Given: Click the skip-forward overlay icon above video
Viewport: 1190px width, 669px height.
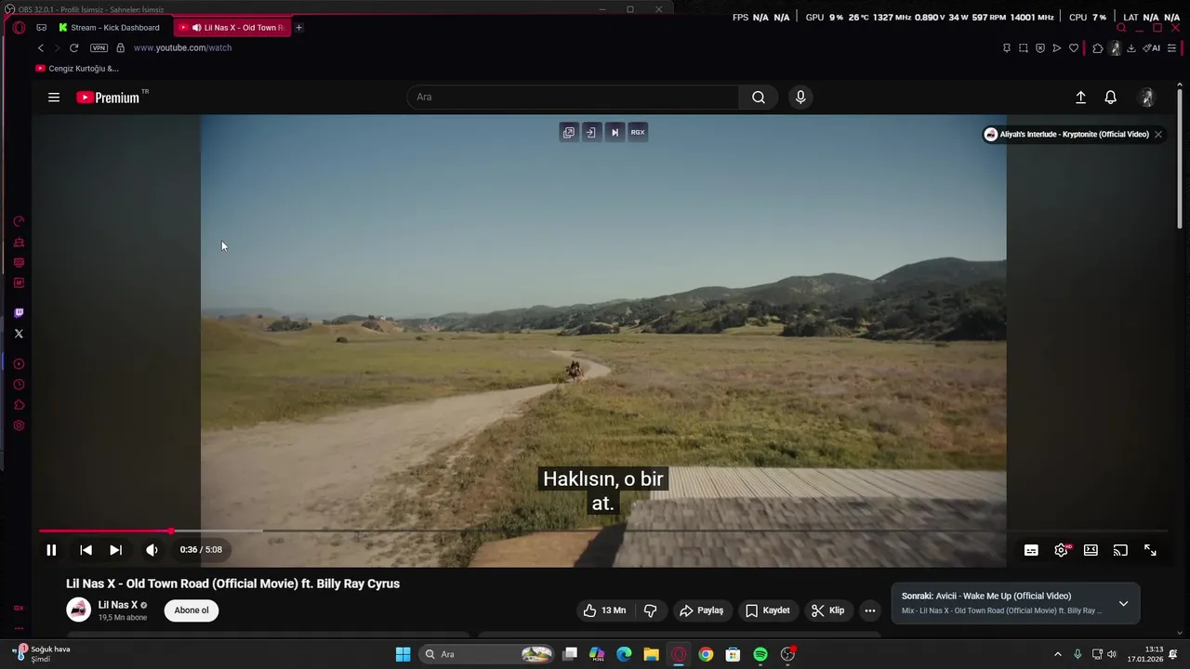Looking at the screenshot, I should (x=615, y=132).
